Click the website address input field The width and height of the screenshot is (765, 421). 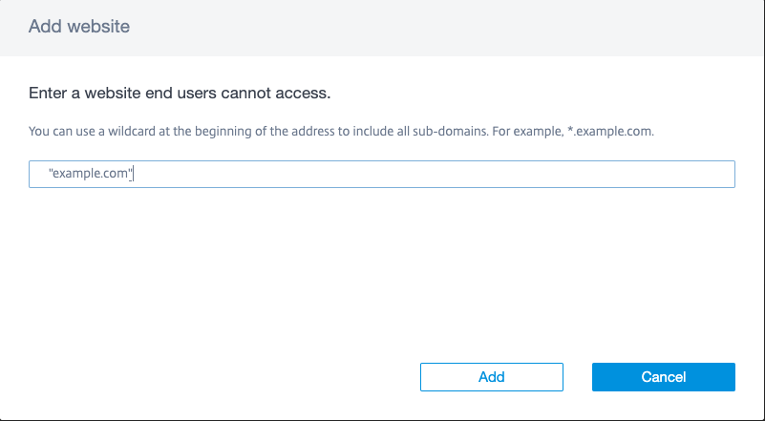click(x=382, y=175)
